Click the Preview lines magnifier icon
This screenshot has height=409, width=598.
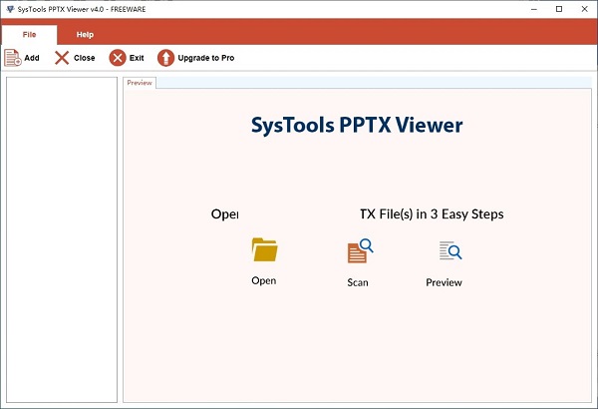(450, 250)
